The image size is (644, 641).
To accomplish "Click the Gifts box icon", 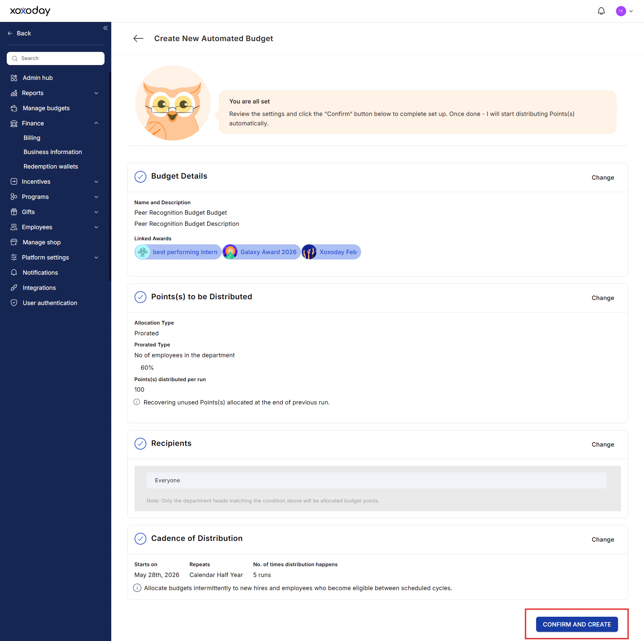I will point(14,212).
